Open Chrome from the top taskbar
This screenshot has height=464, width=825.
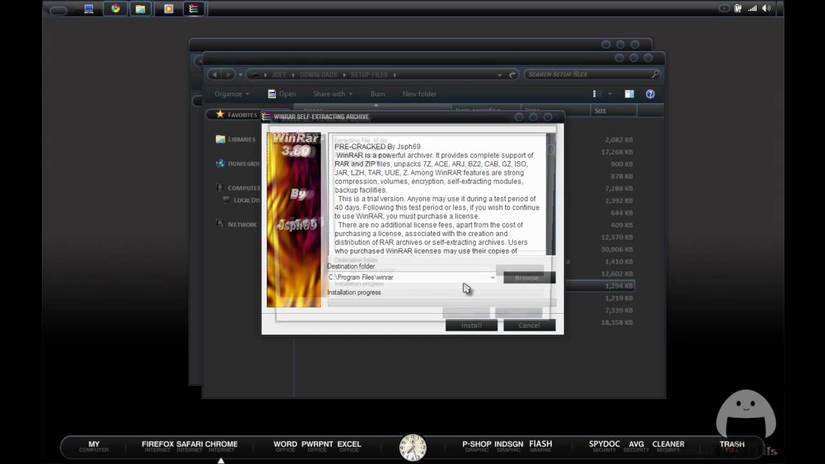point(115,9)
